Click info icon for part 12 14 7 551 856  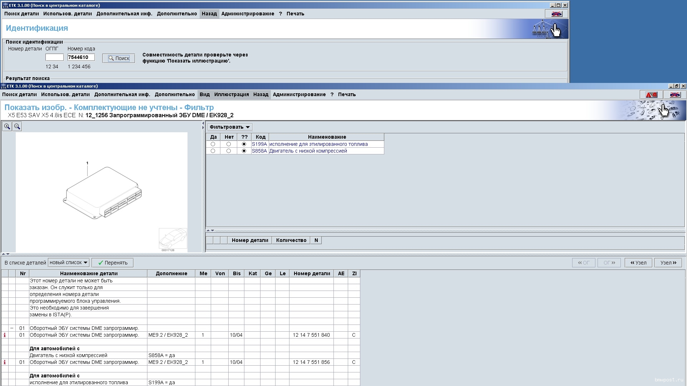point(5,362)
